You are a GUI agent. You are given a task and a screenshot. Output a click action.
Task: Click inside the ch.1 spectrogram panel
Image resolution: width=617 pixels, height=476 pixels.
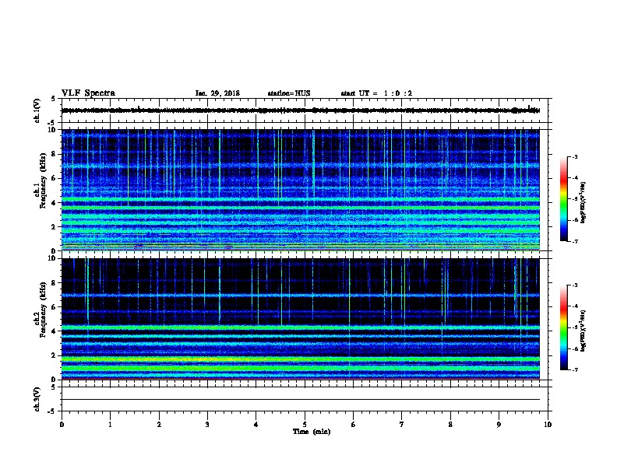pyautogui.click(x=301, y=190)
